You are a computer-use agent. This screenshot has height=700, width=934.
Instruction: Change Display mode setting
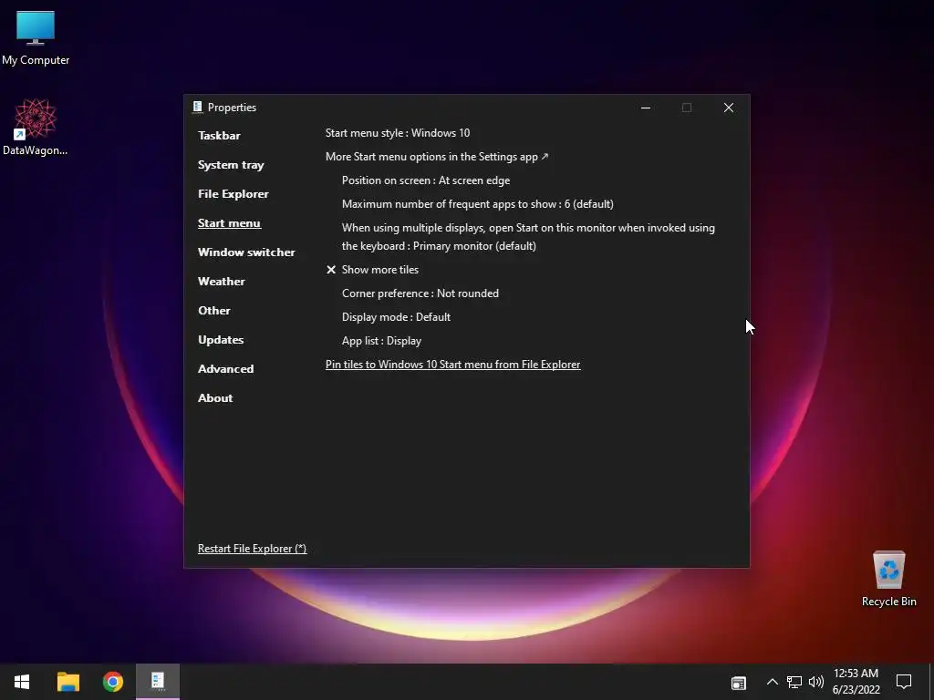tap(396, 317)
